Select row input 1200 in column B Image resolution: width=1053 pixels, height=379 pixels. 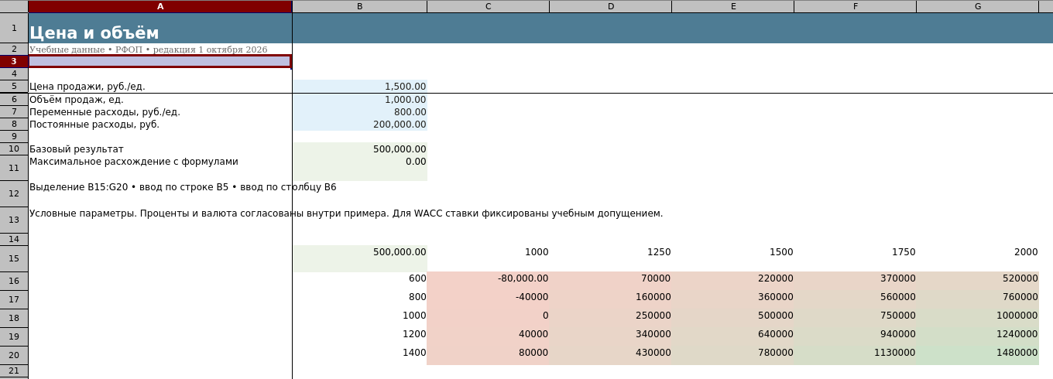click(x=359, y=336)
